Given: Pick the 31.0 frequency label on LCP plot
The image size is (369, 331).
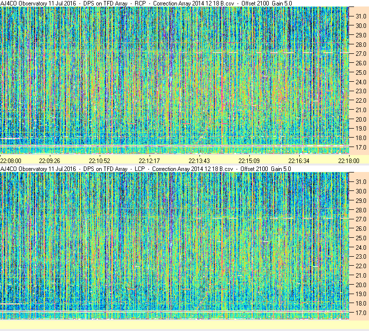Looking at the screenshot, I should point(361,181).
